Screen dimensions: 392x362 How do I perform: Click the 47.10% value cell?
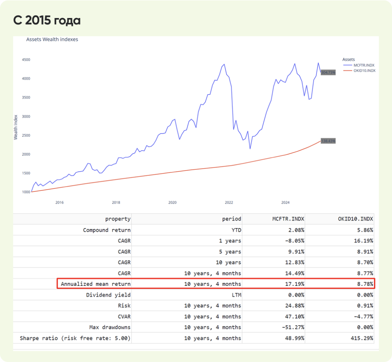point(295,316)
